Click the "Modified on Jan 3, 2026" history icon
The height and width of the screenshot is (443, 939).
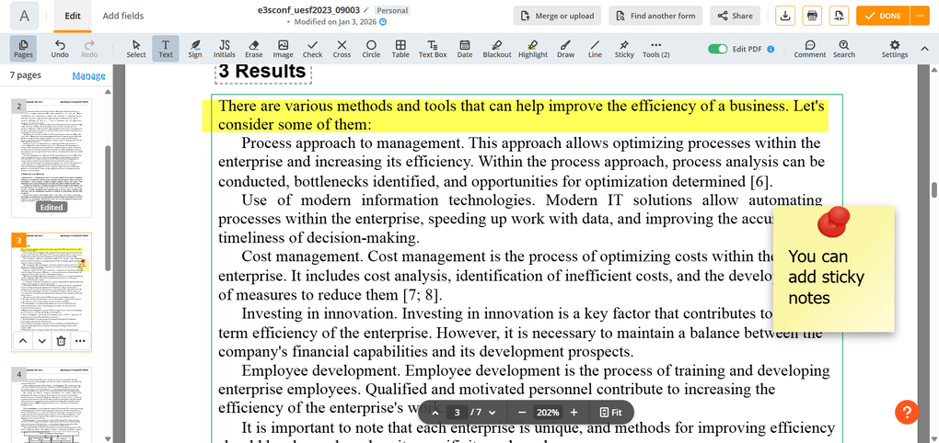click(383, 21)
